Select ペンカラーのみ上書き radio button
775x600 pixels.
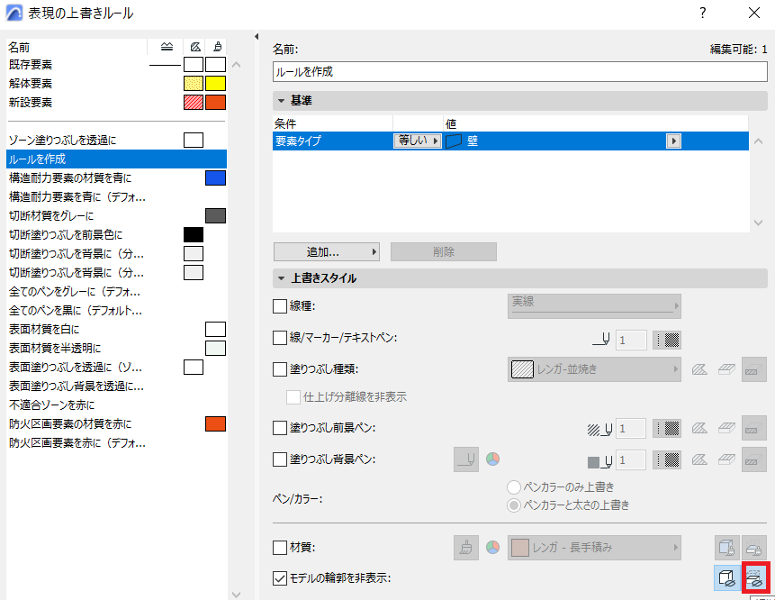(514, 487)
